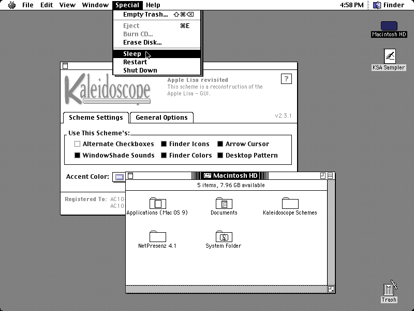The image size is (414, 311).
Task: Open the Help menu
Action: pos(153,5)
